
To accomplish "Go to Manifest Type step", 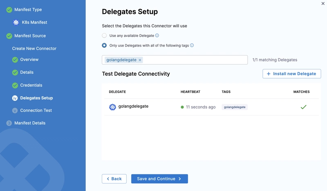I will (x=28, y=9).
